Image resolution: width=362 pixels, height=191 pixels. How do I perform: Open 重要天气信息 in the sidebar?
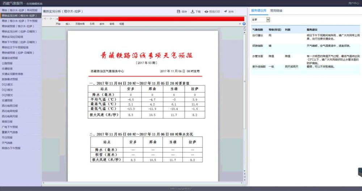pos(10,132)
